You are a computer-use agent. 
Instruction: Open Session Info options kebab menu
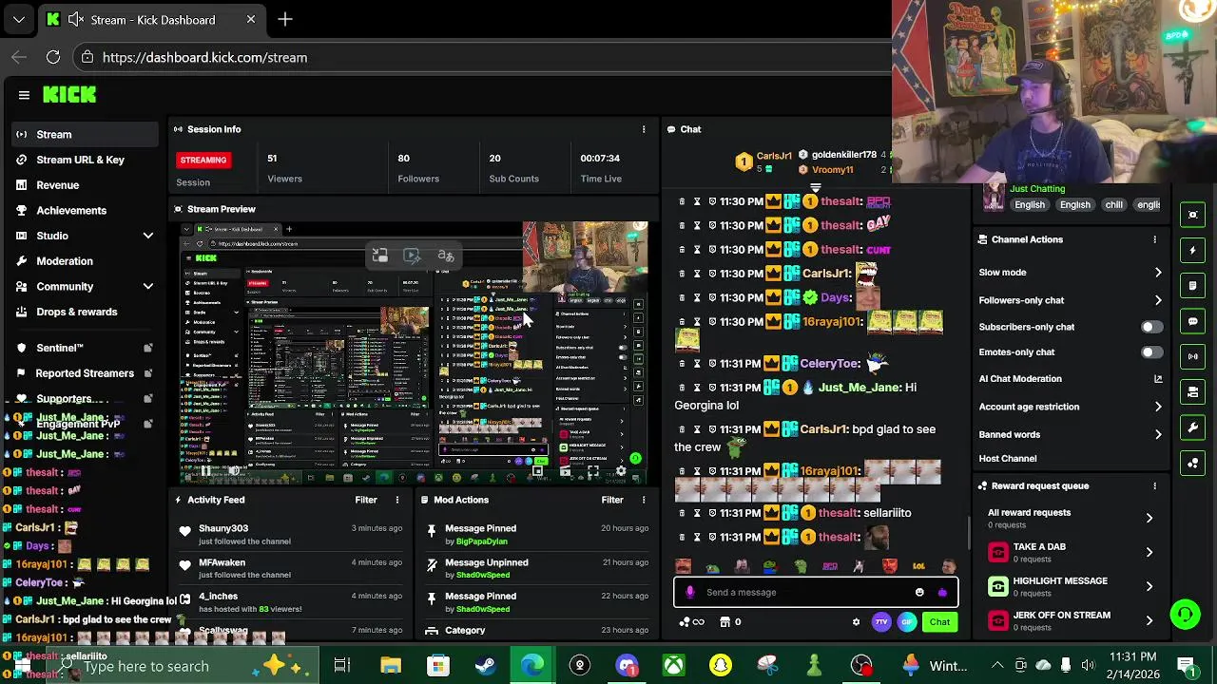(x=644, y=129)
